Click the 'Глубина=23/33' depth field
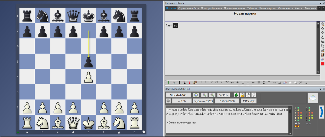 tap(203, 101)
